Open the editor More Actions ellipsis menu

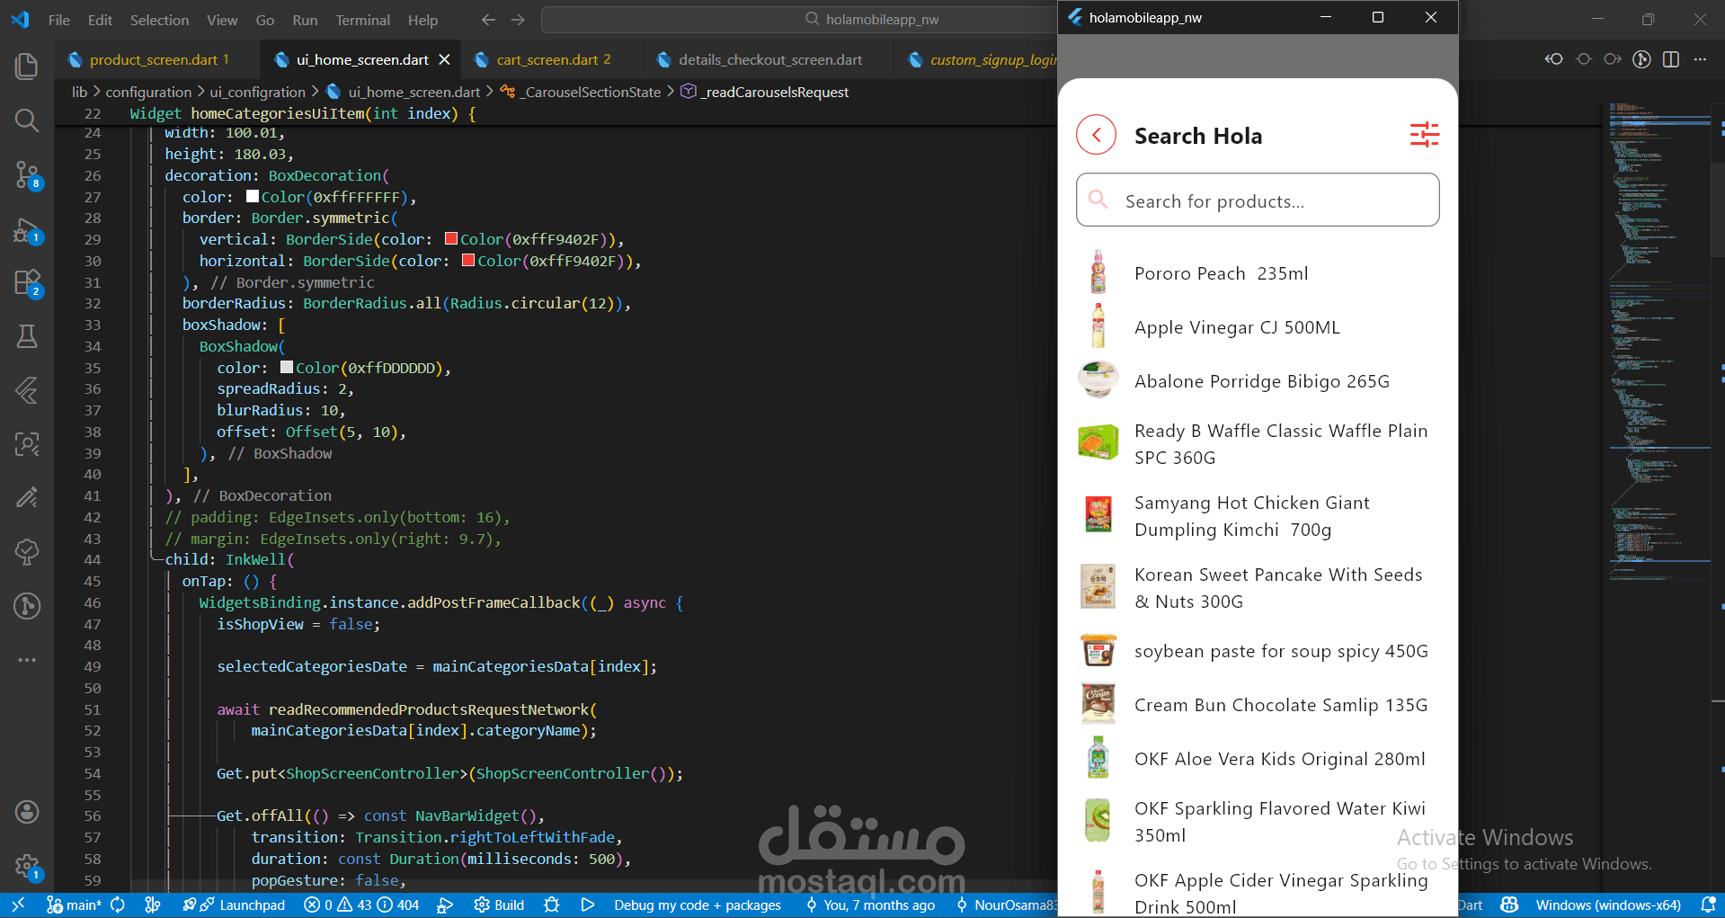(1700, 59)
